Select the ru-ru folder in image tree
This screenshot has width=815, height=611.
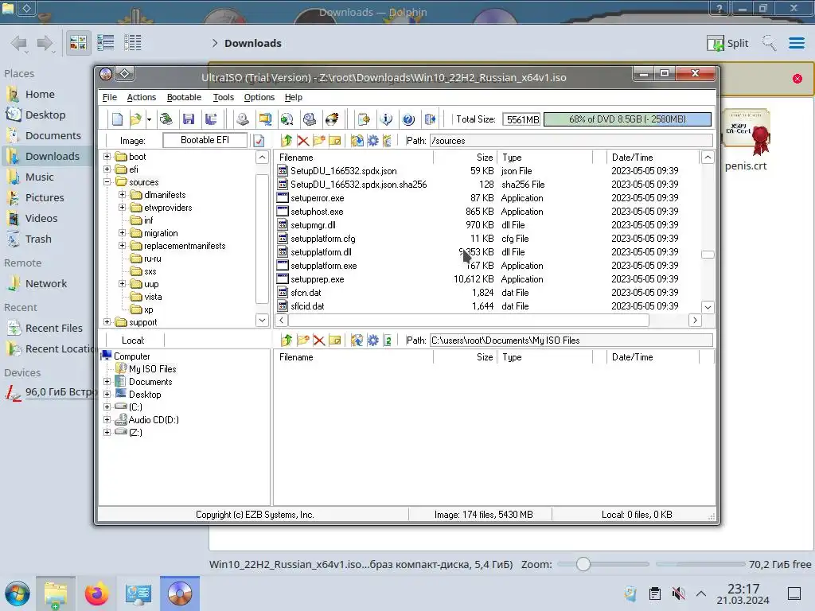pos(152,259)
